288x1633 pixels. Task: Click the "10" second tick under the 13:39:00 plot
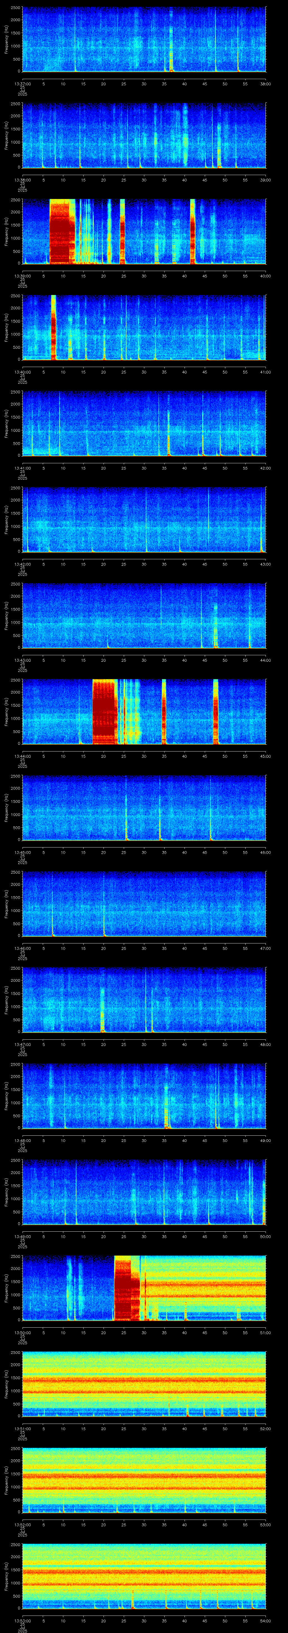[63, 276]
